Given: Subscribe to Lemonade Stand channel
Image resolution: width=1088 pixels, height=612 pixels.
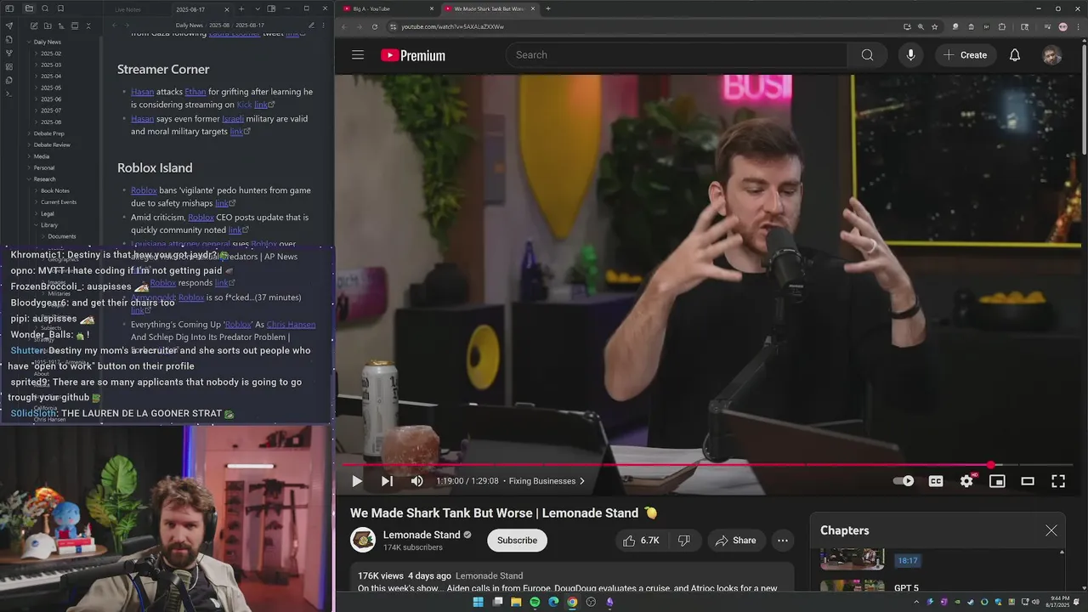Looking at the screenshot, I should (x=517, y=541).
